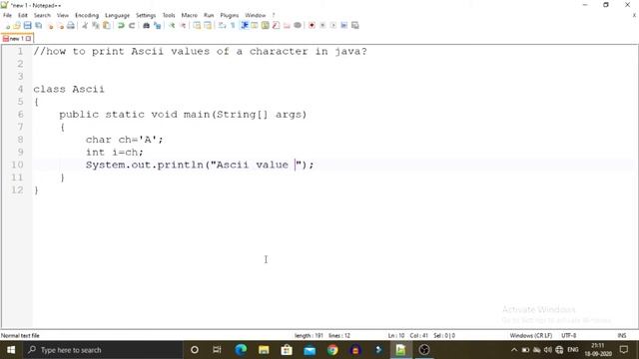The image size is (639, 359).
Task: Open the Settings menu
Action: click(146, 15)
